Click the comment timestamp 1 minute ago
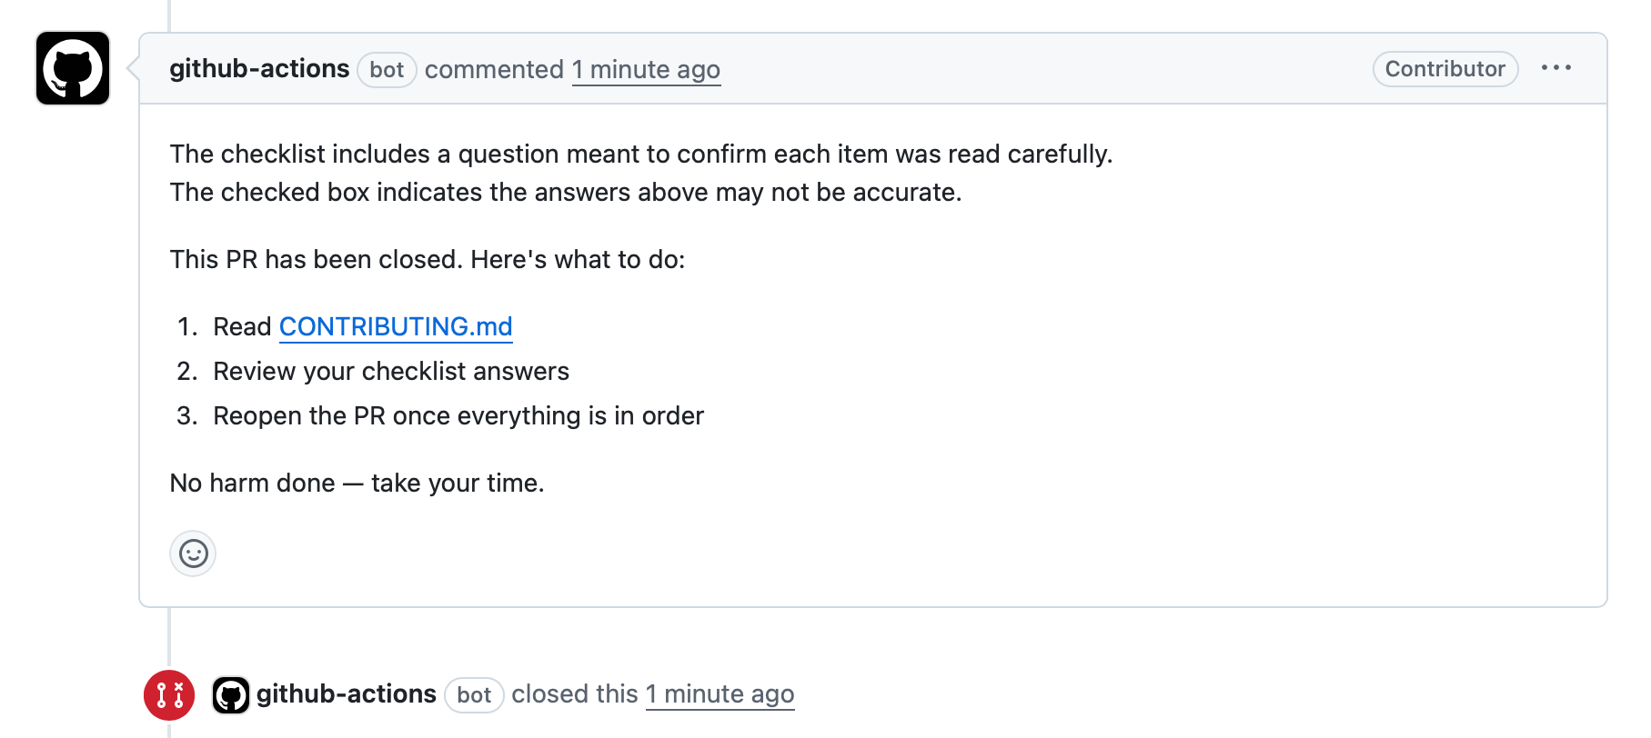 [x=646, y=69]
